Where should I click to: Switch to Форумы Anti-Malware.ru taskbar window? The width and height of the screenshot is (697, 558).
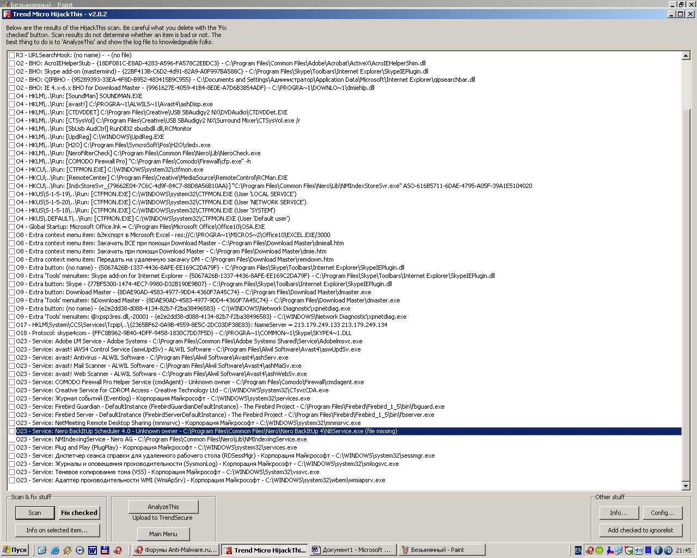point(175,550)
